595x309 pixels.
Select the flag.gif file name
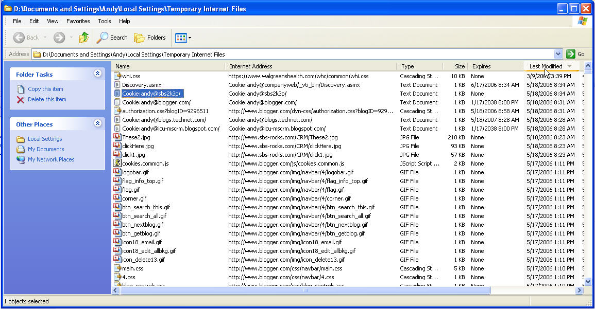pyautogui.click(x=131, y=190)
